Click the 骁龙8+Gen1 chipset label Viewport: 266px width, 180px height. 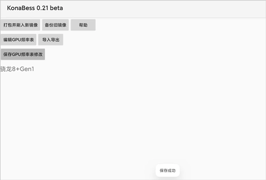tap(17, 69)
